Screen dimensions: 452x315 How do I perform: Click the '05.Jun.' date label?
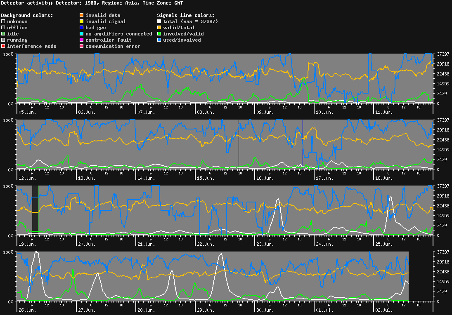coord(27,112)
